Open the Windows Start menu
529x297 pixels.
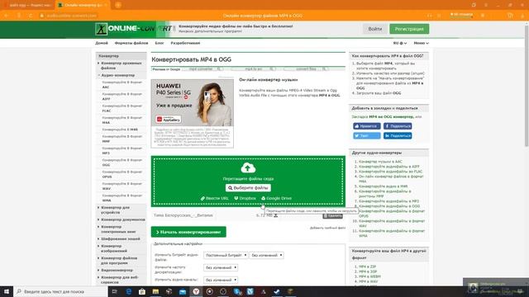pyautogui.click(x=7, y=291)
